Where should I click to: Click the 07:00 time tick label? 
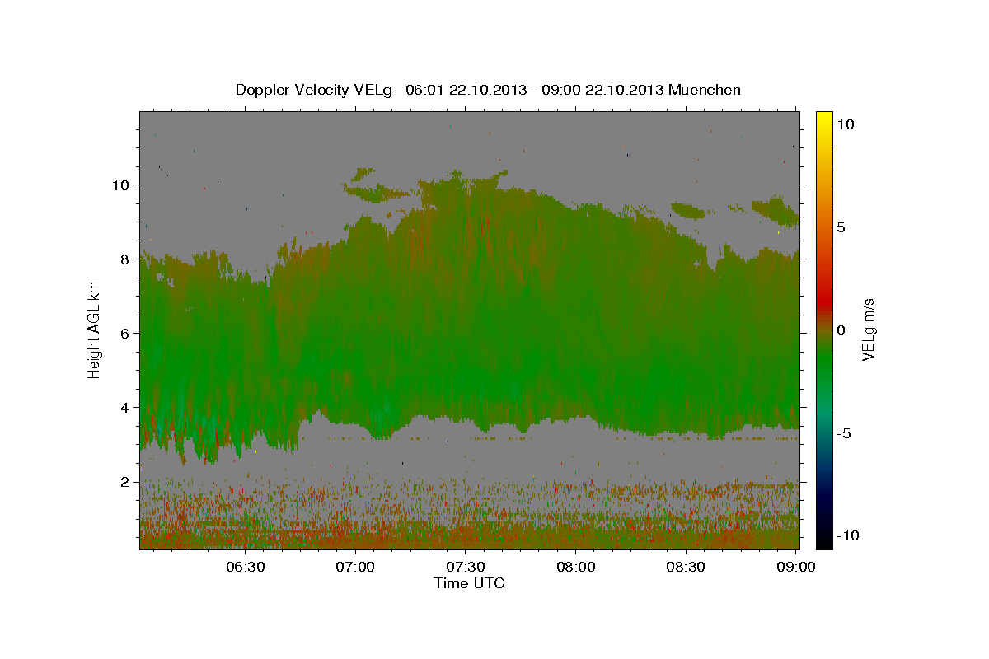[x=356, y=568]
